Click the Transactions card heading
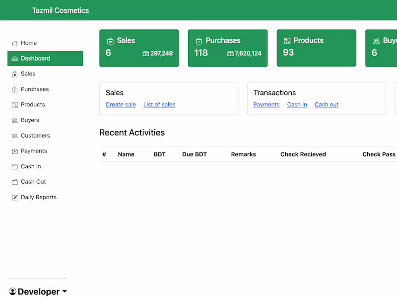This screenshot has width=397, height=298. [275, 93]
